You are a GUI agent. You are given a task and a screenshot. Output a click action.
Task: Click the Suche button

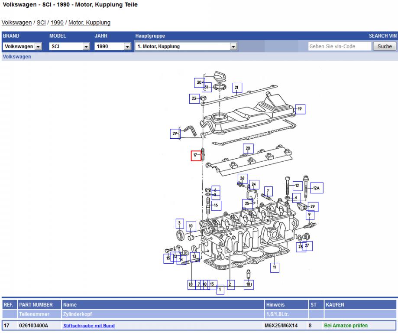(384, 46)
